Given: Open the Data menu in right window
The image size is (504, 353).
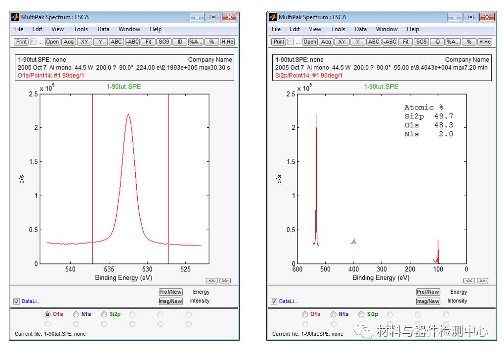Looking at the screenshot, I should point(360,29).
